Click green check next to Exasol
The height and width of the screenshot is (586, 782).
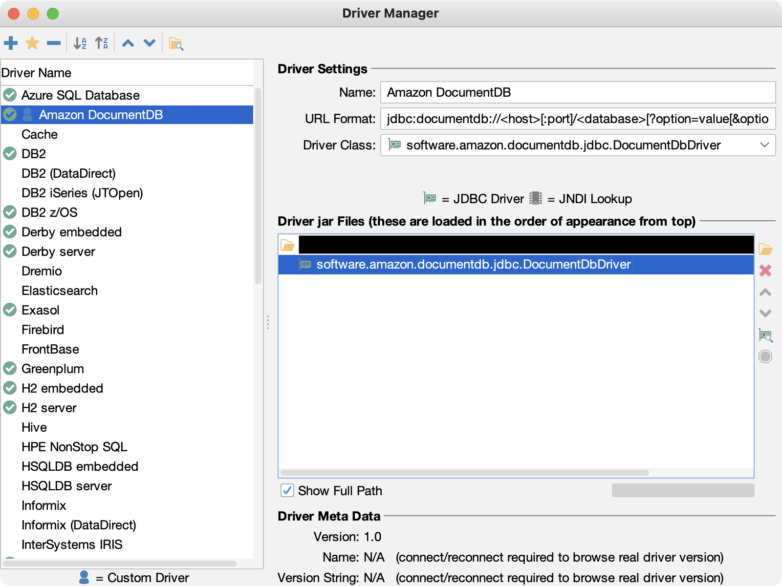(x=10, y=310)
